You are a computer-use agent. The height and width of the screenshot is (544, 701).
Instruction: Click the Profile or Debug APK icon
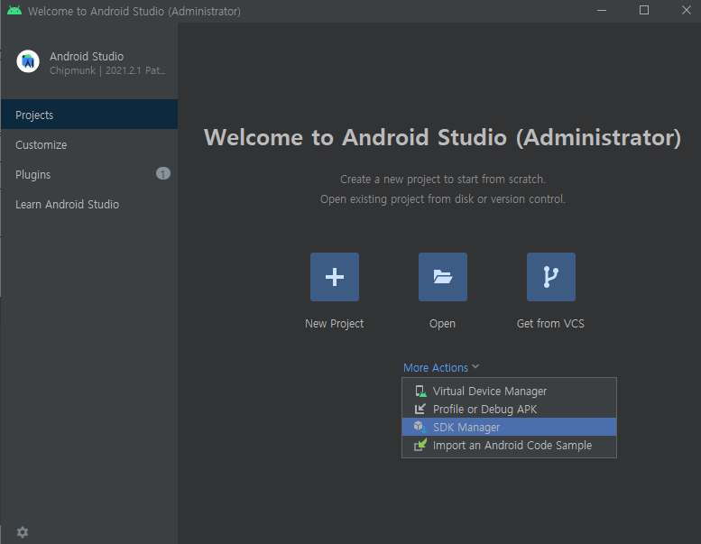[x=420, y=409]
